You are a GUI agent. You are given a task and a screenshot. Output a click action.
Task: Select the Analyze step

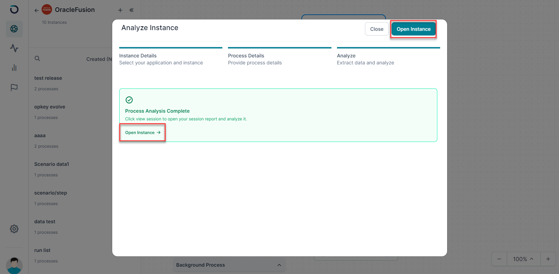(388, 56)
